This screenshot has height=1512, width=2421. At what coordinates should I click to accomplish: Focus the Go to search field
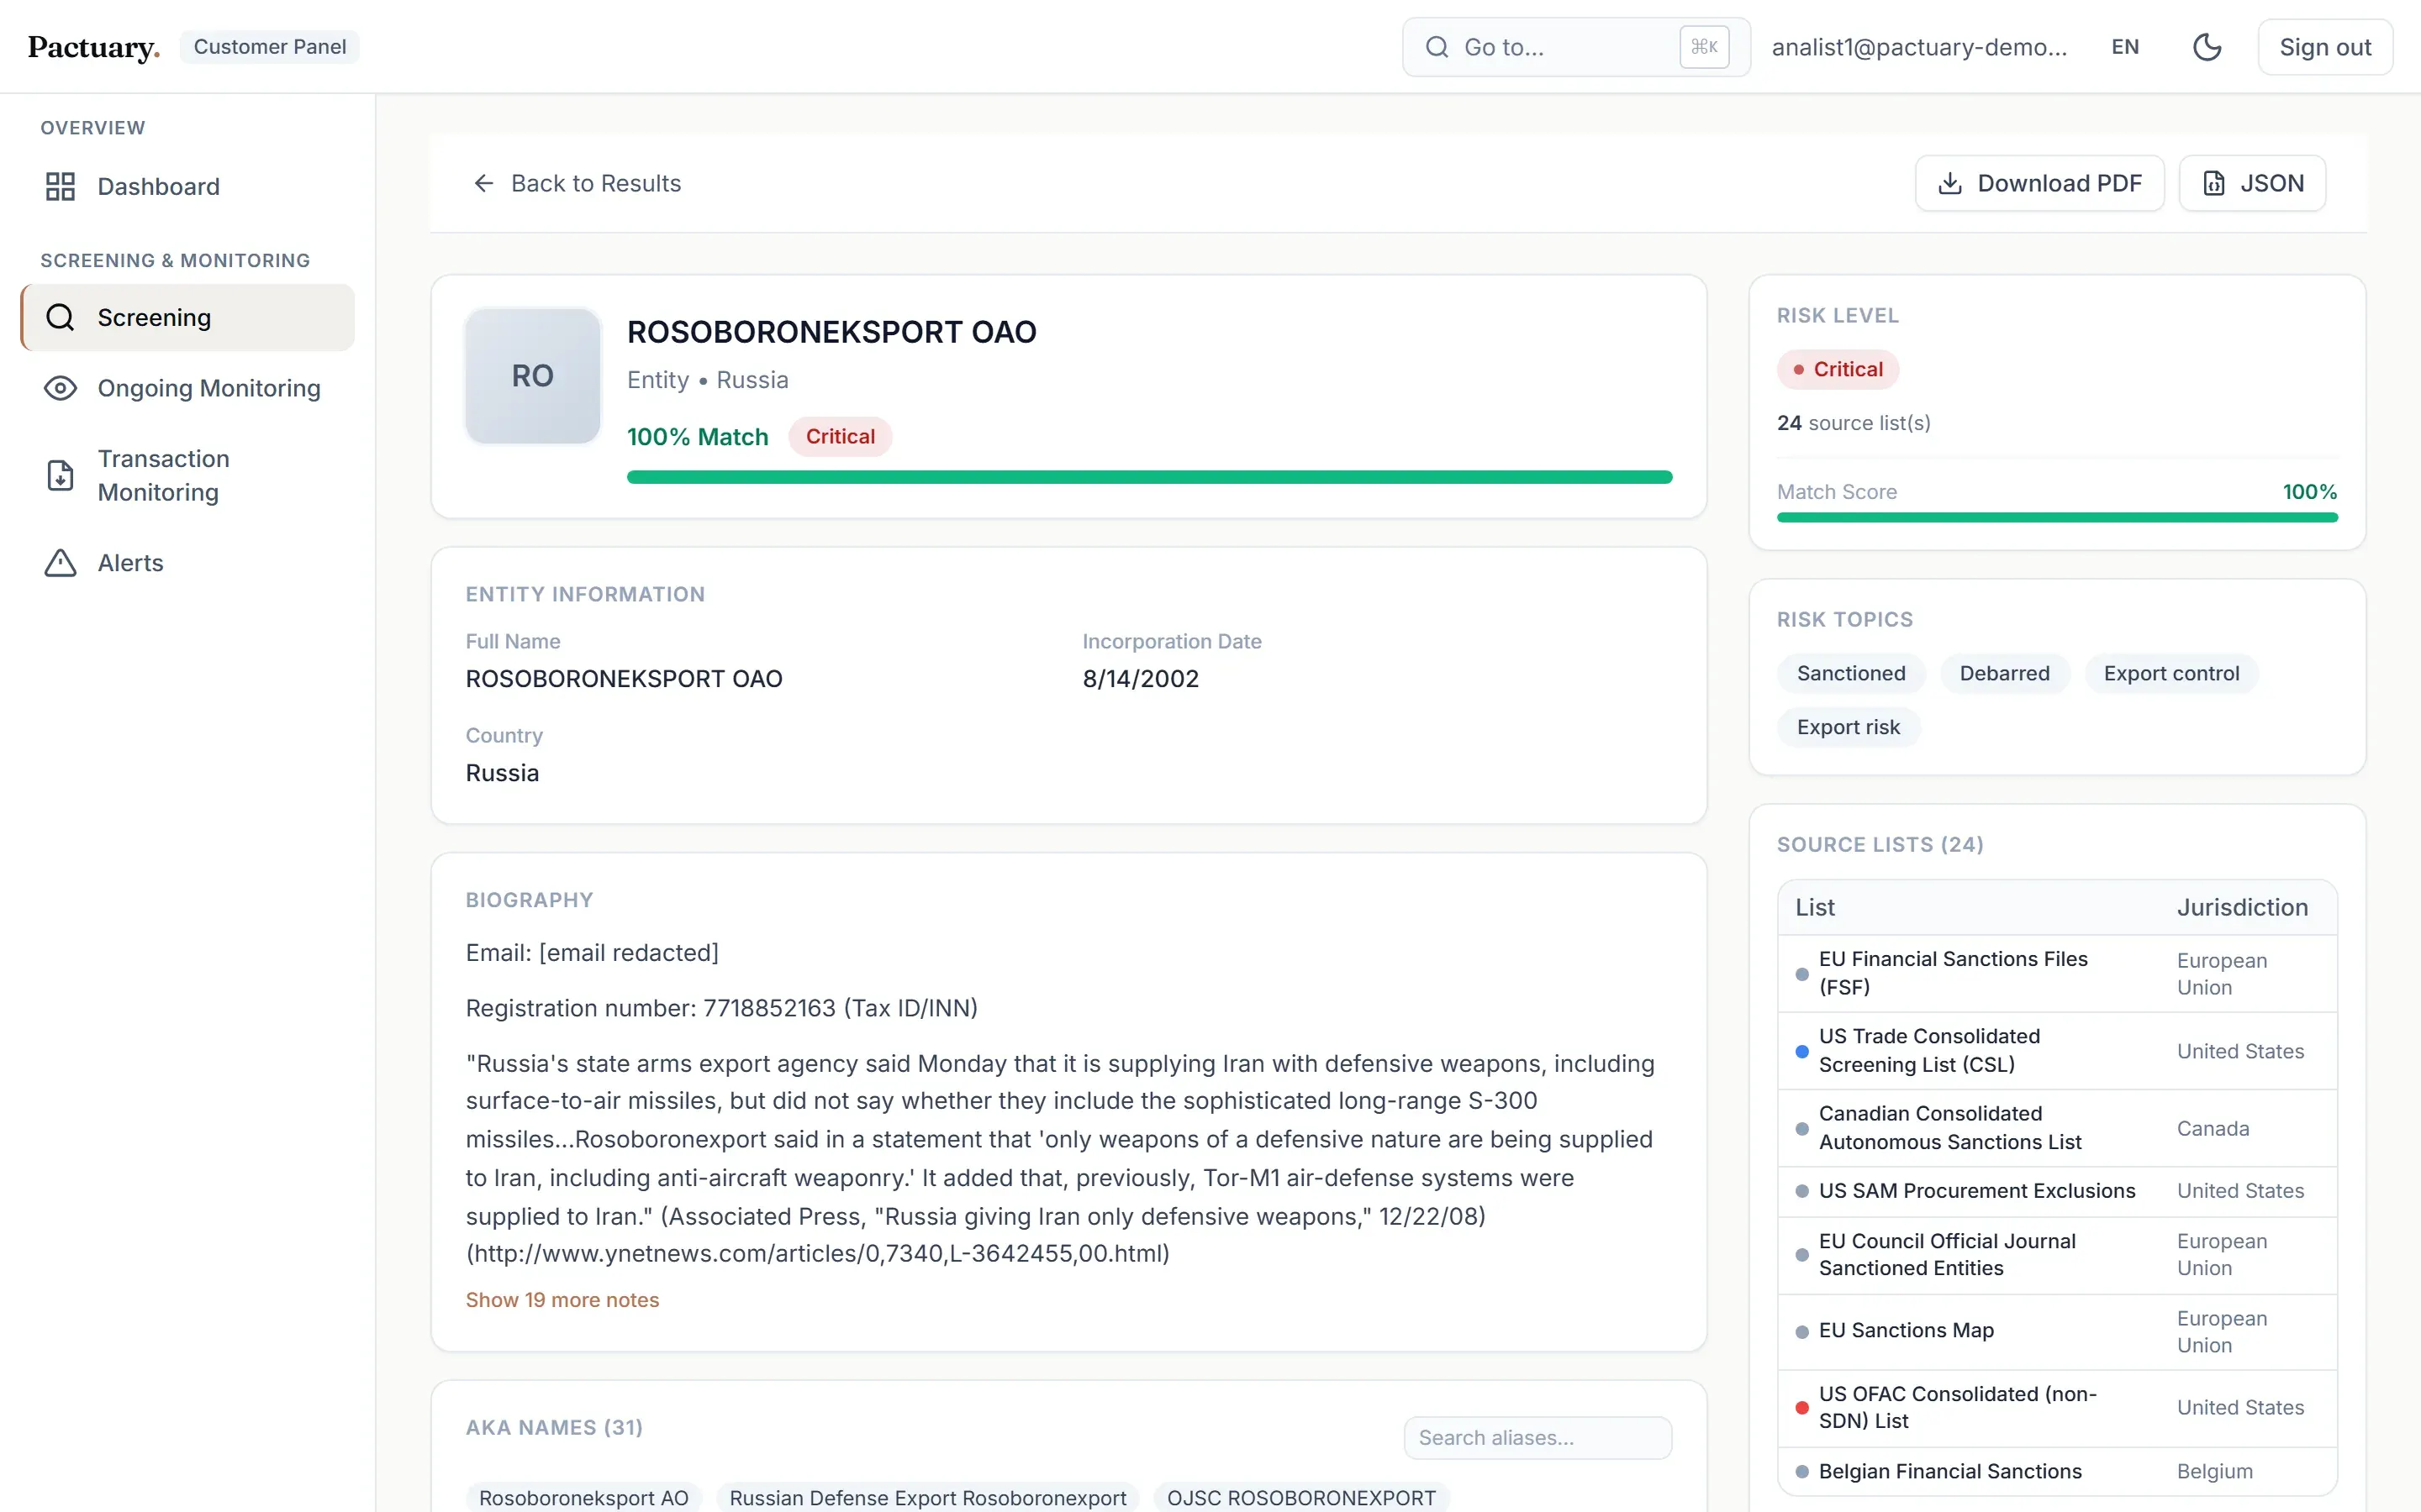[1575, 47]
